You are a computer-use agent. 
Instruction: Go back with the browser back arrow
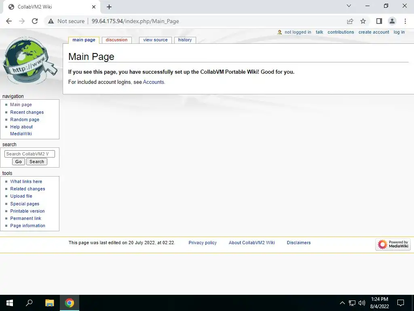point(9,21)
